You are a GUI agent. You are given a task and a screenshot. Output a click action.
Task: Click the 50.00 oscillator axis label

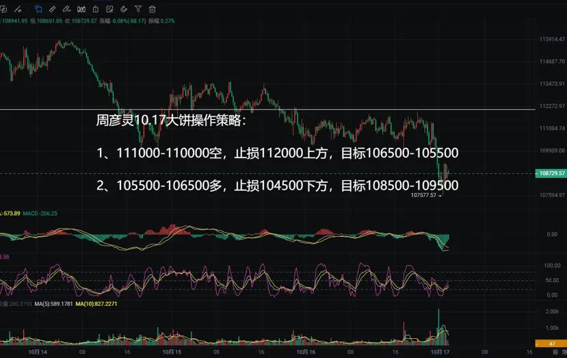(552, 280)
